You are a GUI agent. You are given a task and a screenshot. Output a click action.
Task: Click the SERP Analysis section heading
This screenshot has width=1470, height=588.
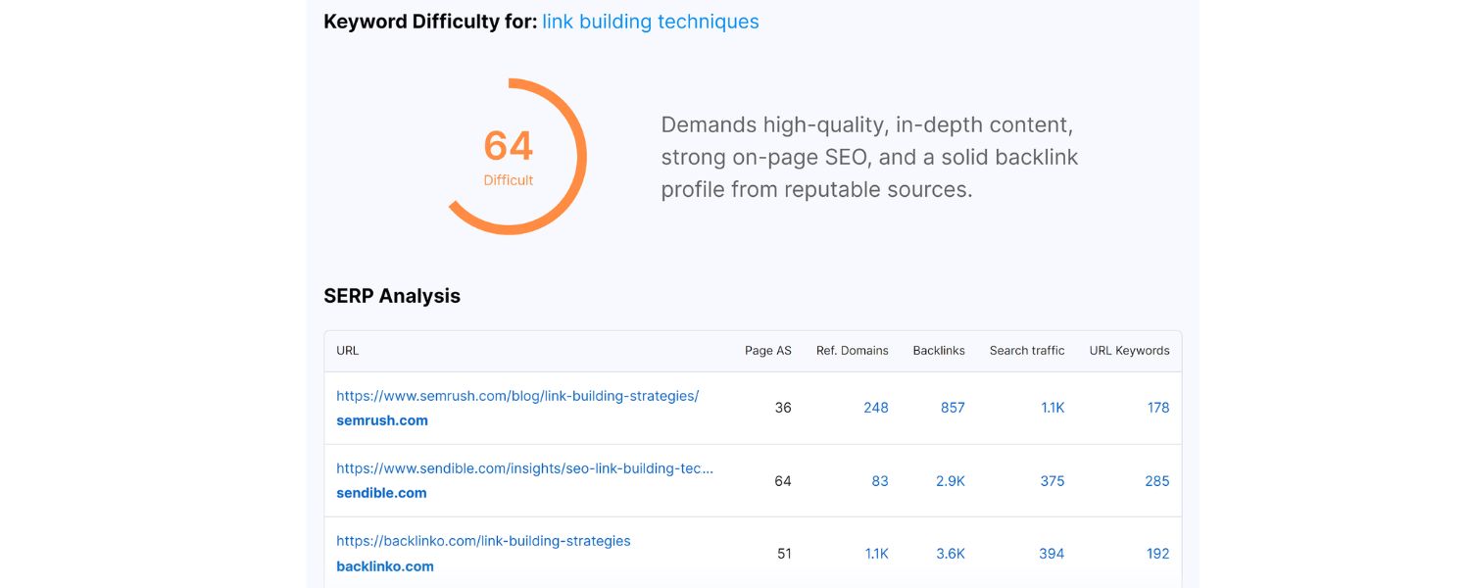pyautogui.click(x=392, y=295)
